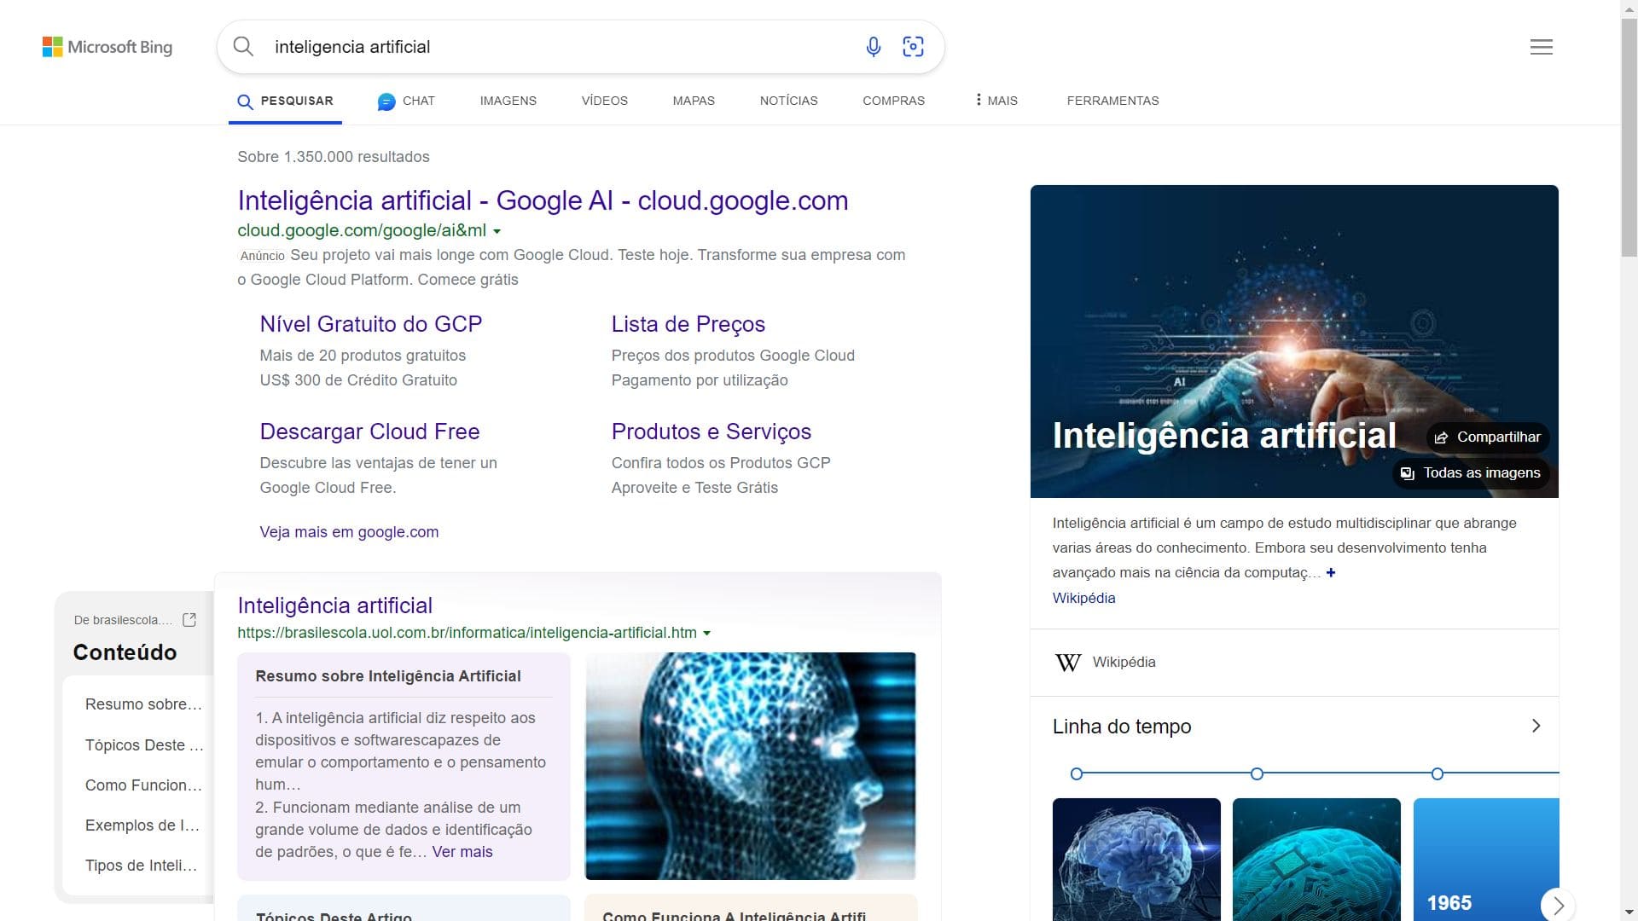Open the MAIS more options menu
The width and height of the screenshot is (1638, 921).
coord(996,101)
